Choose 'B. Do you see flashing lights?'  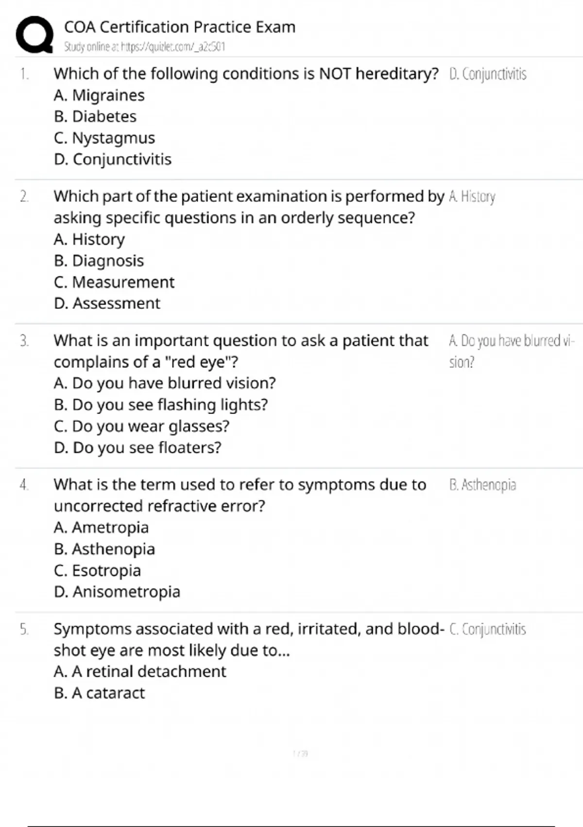(x=161, y=405)
